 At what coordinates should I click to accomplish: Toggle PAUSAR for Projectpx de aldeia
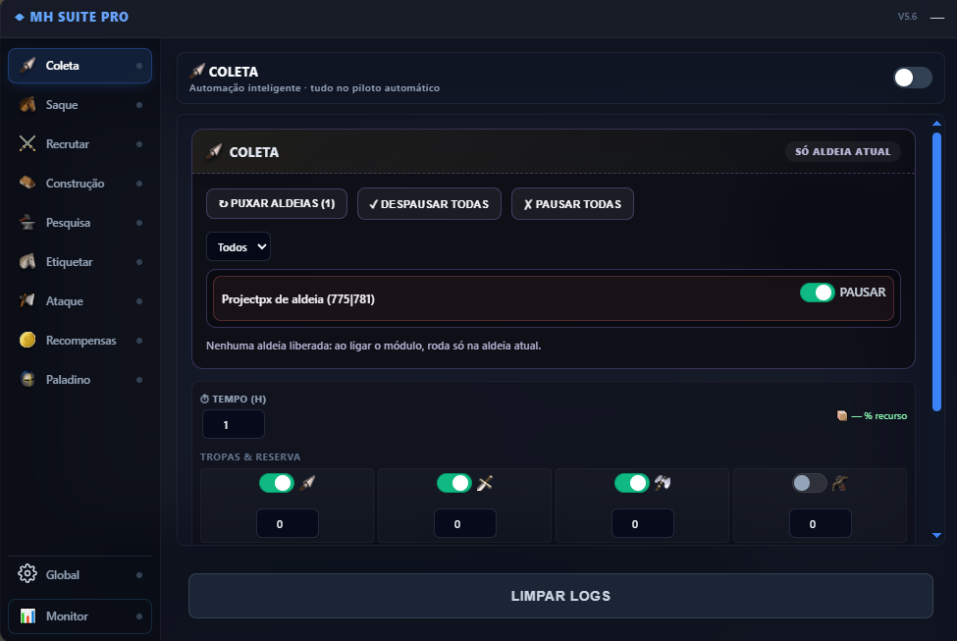click(x=818, y=293)
